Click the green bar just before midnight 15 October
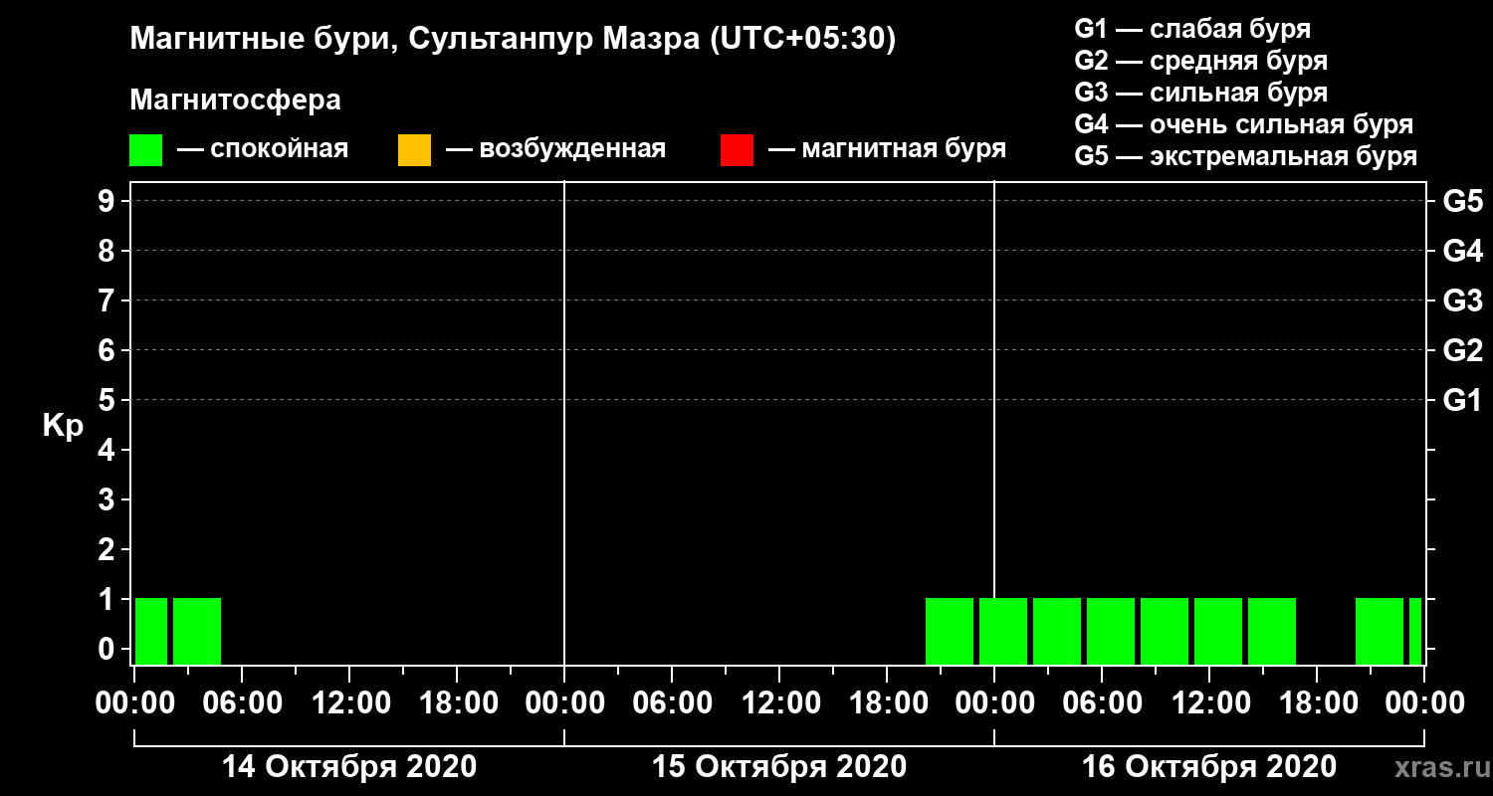The width and height of the screenshot is (1493, 796). [x=950, y=631]
